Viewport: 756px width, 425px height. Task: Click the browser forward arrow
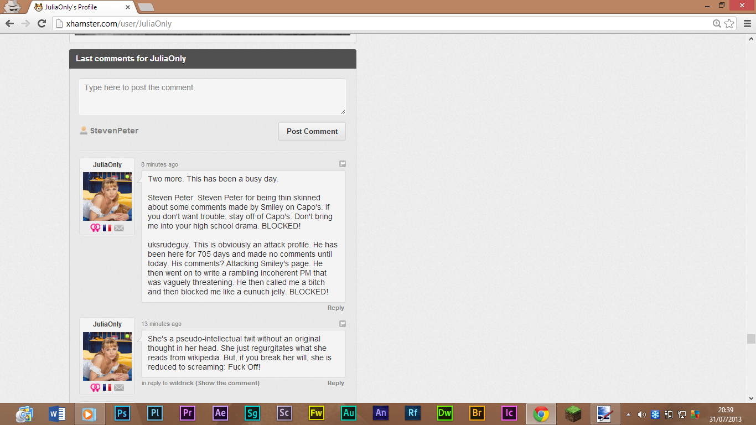pos(25,23)
